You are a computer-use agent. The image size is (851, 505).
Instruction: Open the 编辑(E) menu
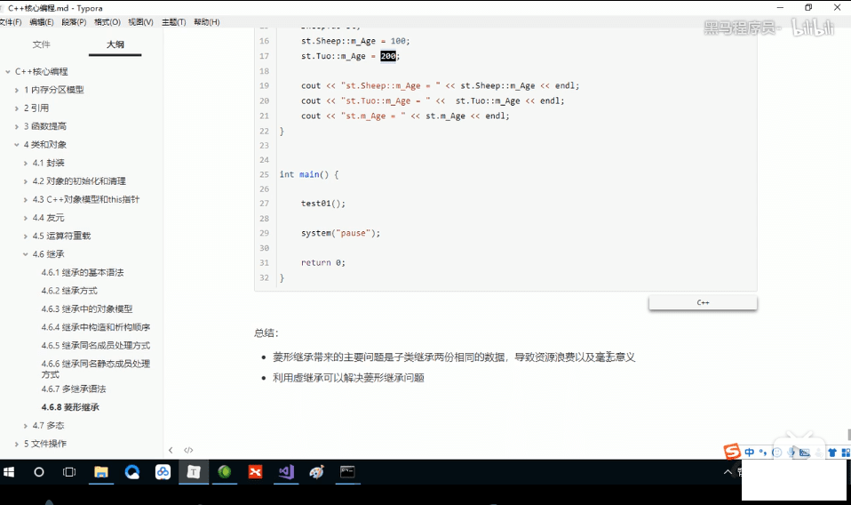pyautogui.click(x=41, y=21)
